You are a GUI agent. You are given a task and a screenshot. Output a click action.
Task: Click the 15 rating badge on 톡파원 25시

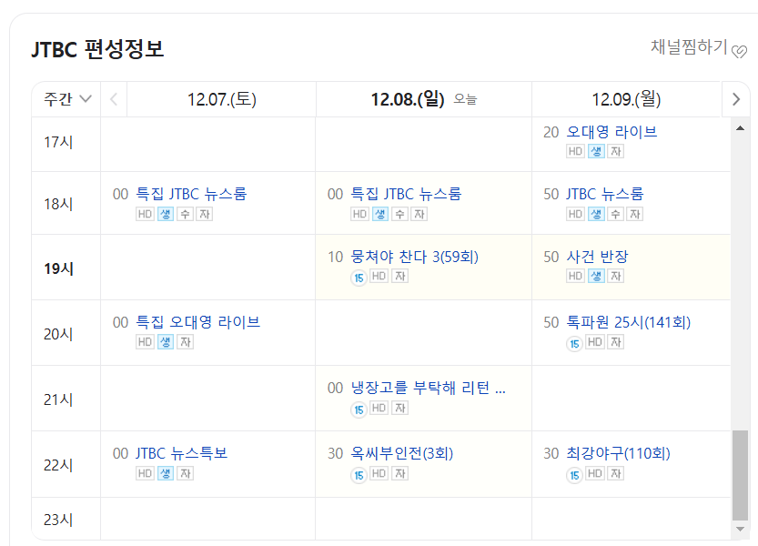tap(575, 342)
